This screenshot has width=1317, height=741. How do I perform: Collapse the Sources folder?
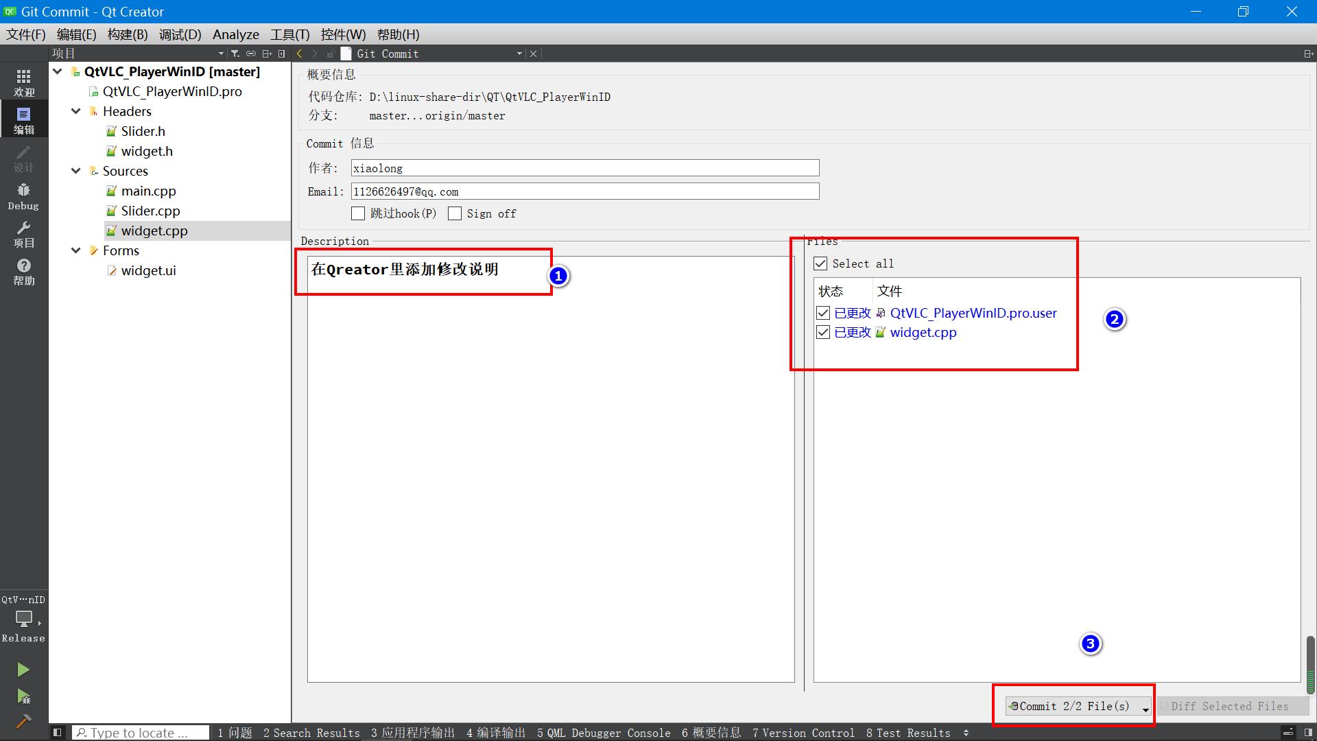pos(76,171)
